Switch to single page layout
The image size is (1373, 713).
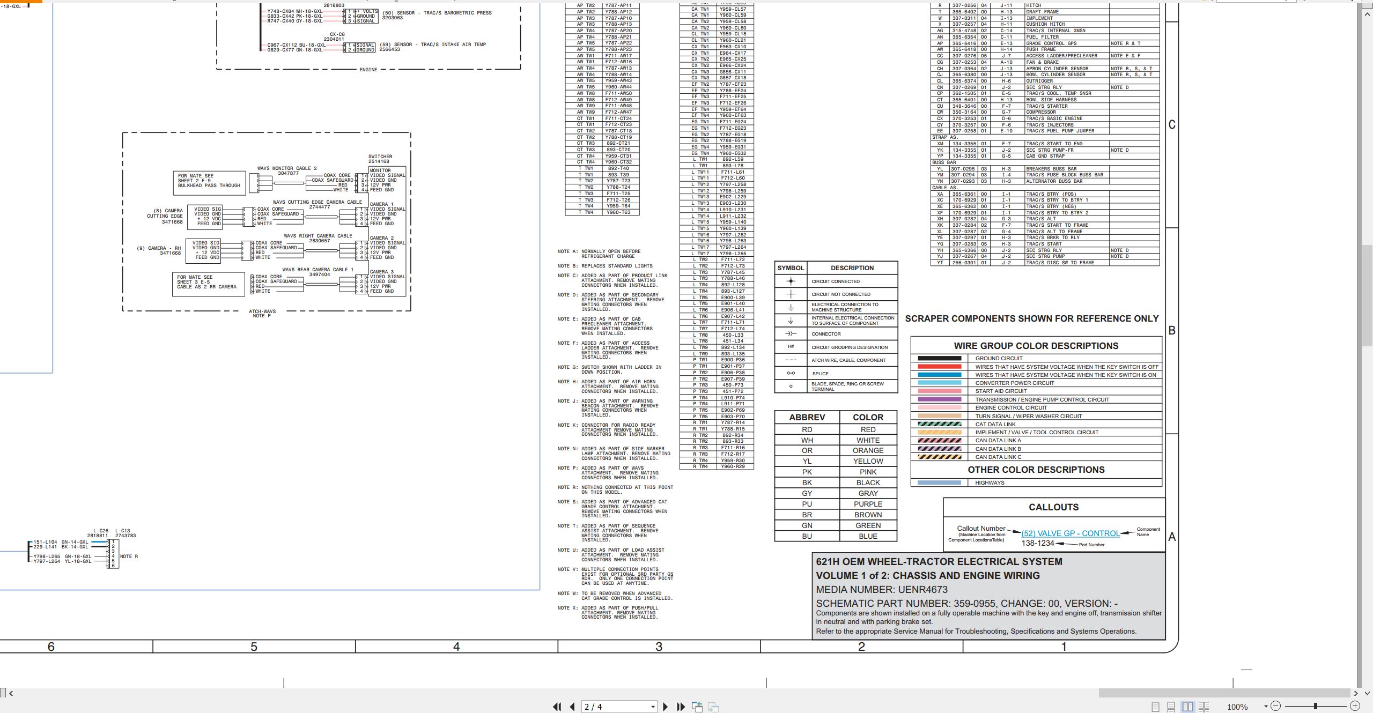1156,707
